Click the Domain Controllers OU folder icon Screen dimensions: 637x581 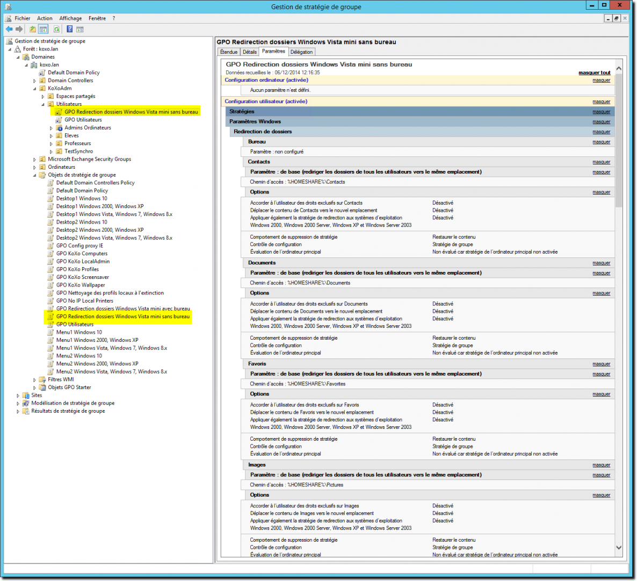[x=42, y=81]
